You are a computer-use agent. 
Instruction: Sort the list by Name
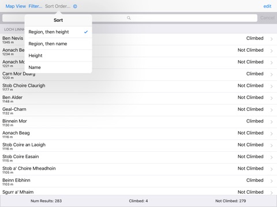click(58, 67)
